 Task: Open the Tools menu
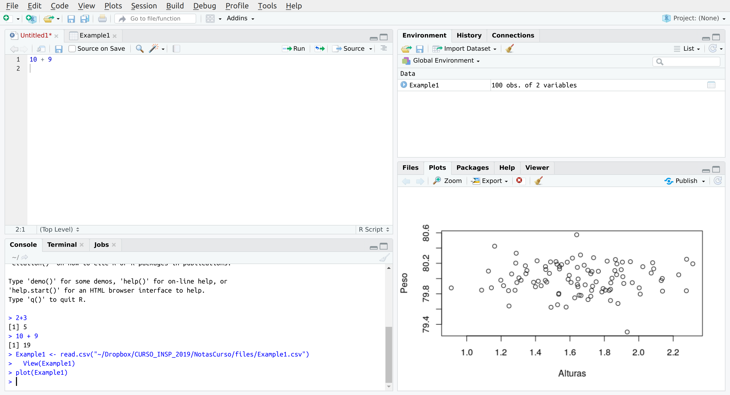point(267,6)
